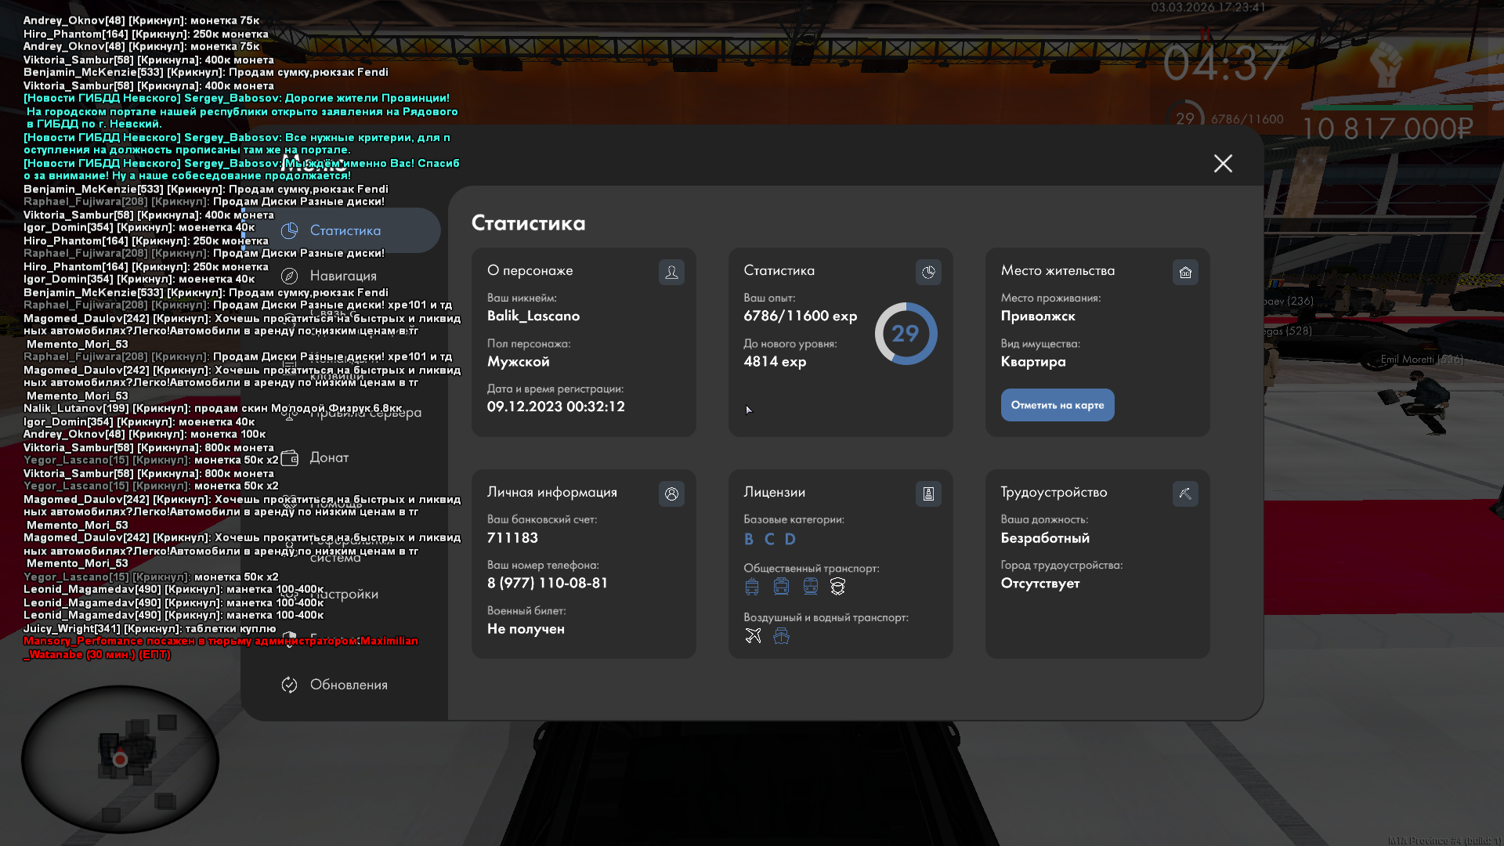
Task: Go to Правила сервера menu item
Action: pyautogui.click(x=366, y=413)
